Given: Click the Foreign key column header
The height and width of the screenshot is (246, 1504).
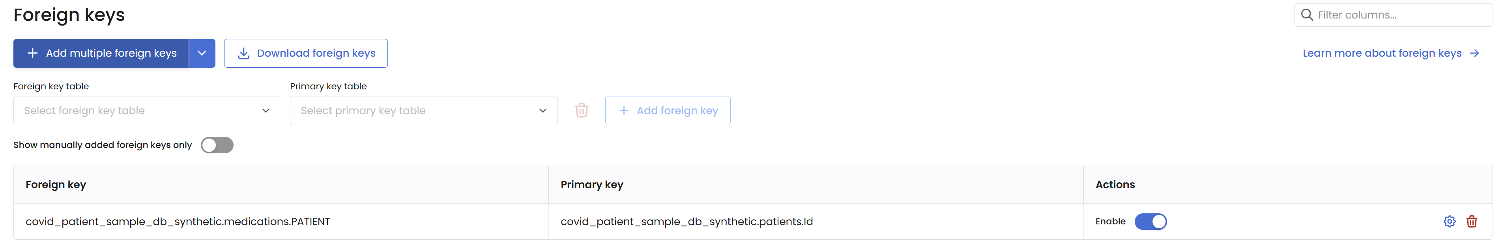Looking at the screenshot, I should tap(56, 185).
